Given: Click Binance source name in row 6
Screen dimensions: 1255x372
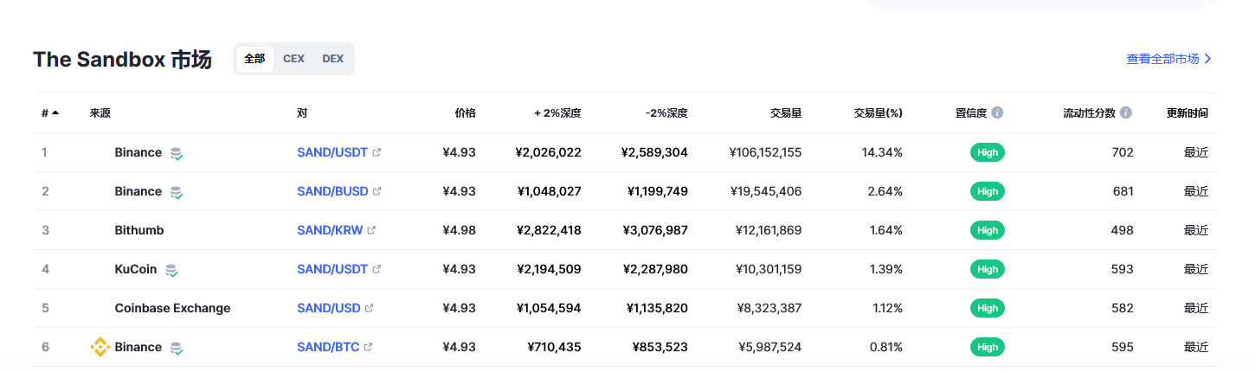Looking at the screenshot, I should click(138, 347).
